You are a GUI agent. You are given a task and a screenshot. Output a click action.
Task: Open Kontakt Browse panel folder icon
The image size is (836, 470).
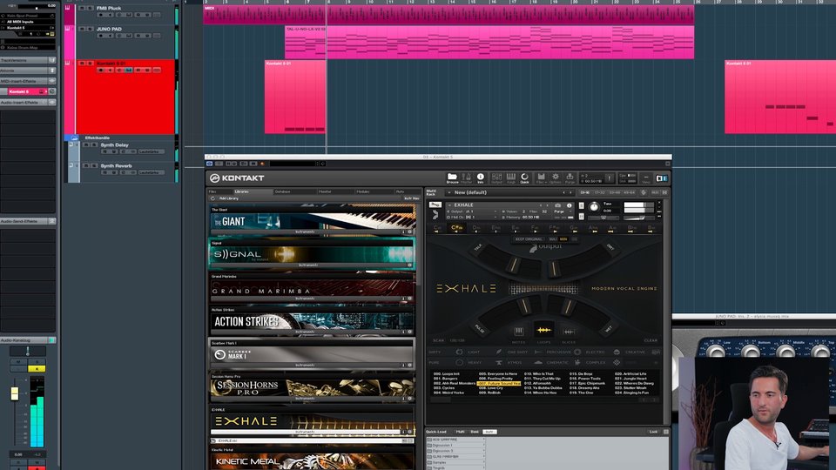tap(452, 177)
